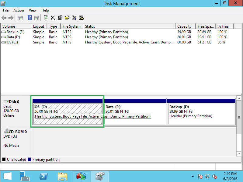Click the Delete X toolbar icon
Image resolution: width=243 pixels, height=182 pixels.
(x=53, y=18)
